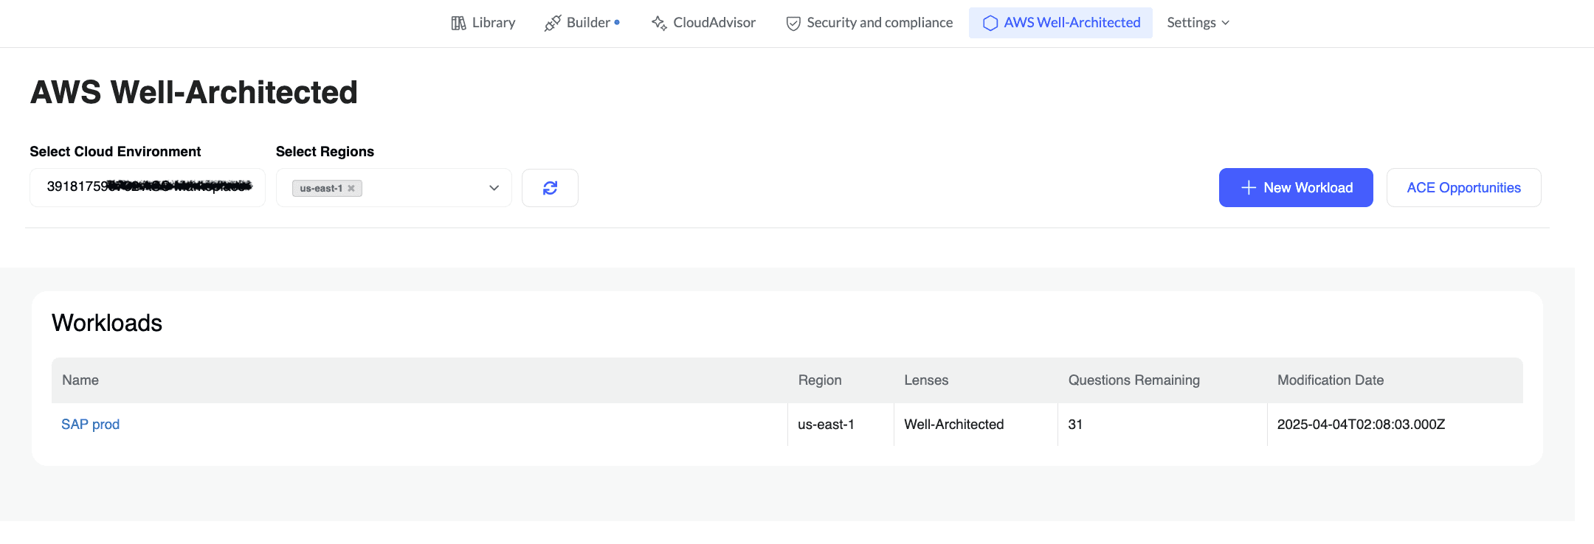The height and width of the screenshot is (544, 1594).
Task: Click the Questions Remaining column header
Action: tap(1134, 380)
